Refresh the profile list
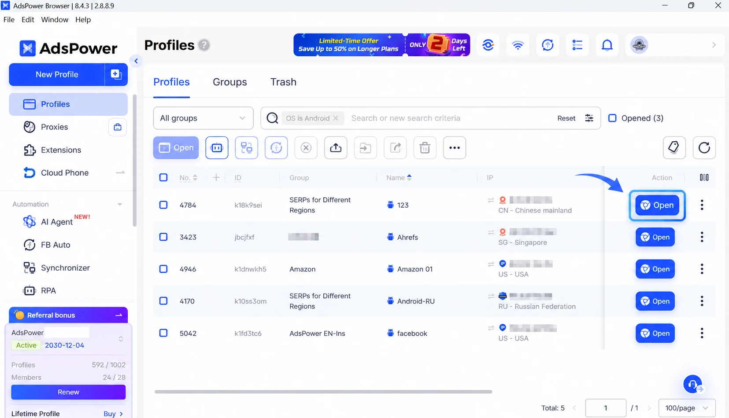 pos(704,148)
